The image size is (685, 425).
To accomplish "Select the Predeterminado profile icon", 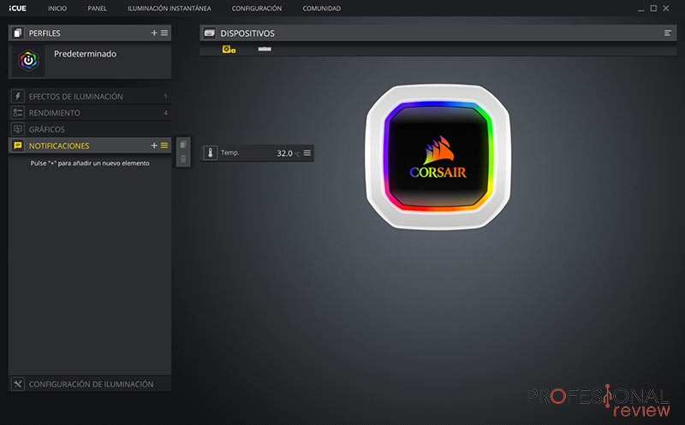I will click(28, 61).
